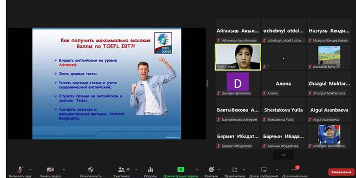The image size is (356, 178).
Task: Start camera with Начать видео
Action: (x=50, y=170)
